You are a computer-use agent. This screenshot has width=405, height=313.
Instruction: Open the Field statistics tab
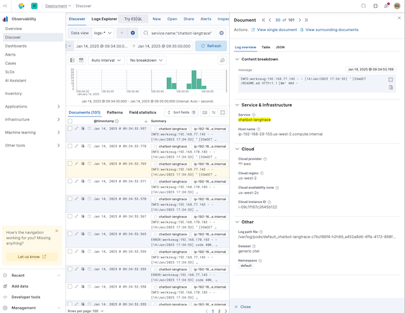pyautogui.click(x=142, y=112)
